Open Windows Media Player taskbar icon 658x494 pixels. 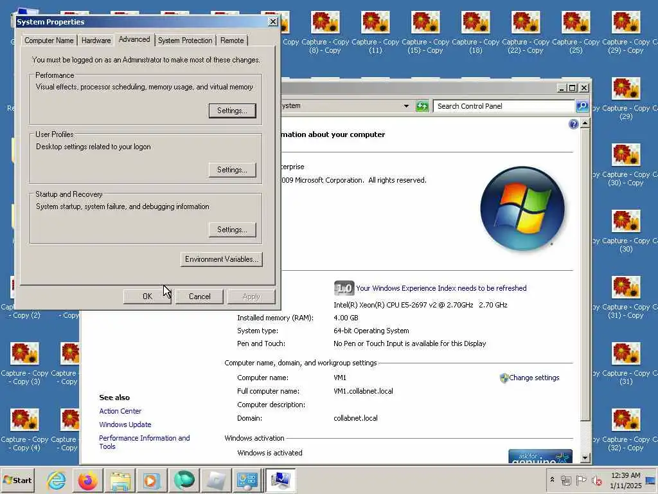(152, 480)
